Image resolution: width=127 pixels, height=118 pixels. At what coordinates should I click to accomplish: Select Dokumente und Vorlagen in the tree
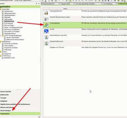[12, 31]
